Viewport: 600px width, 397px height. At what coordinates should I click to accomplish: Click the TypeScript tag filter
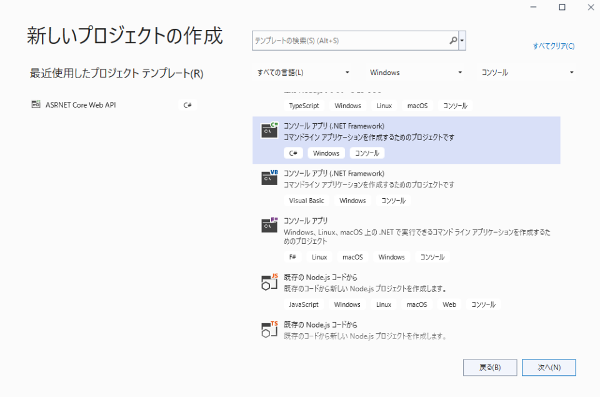click(x=302, y=105)
